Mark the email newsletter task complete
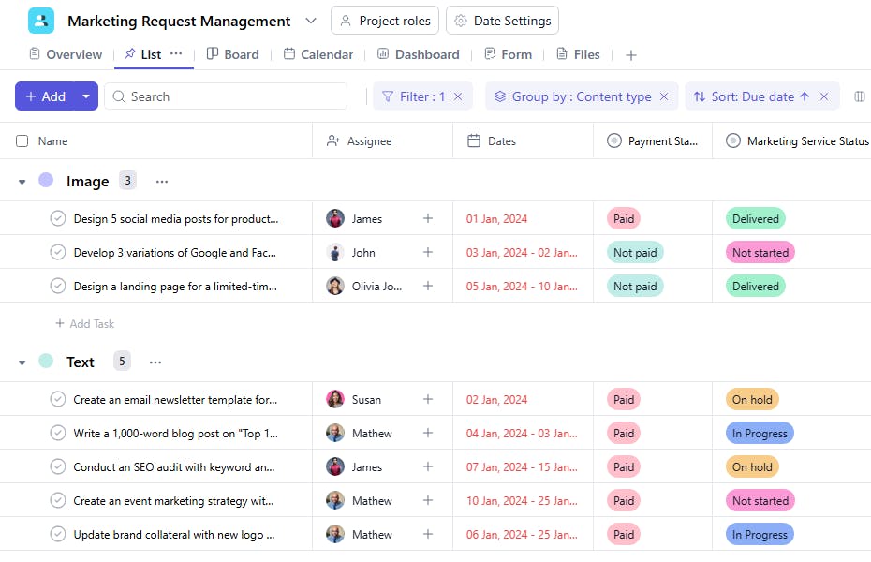871x562 pixels. pyautogui.click(x=58, y=399)
